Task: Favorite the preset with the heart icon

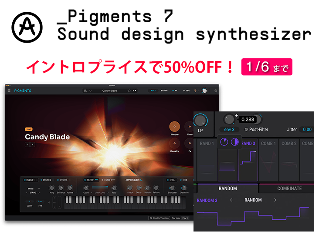Action: pyautogui.click(x=90, y=91)
